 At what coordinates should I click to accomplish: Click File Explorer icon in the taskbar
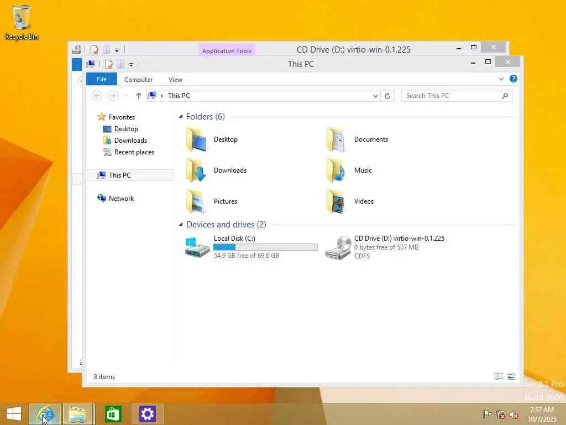coord(78,414)
